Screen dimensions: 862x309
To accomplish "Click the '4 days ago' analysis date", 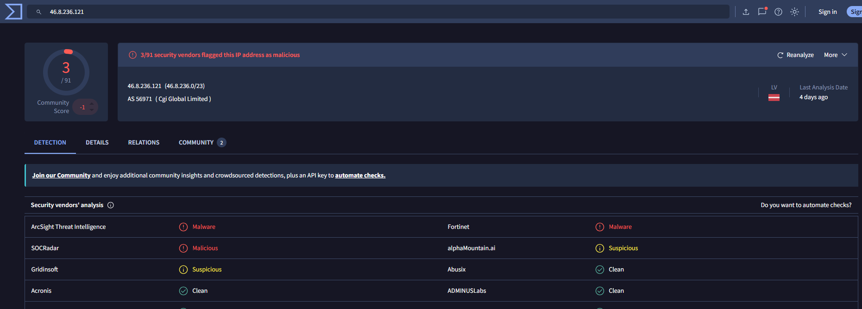I will click(x=813, y=97).
